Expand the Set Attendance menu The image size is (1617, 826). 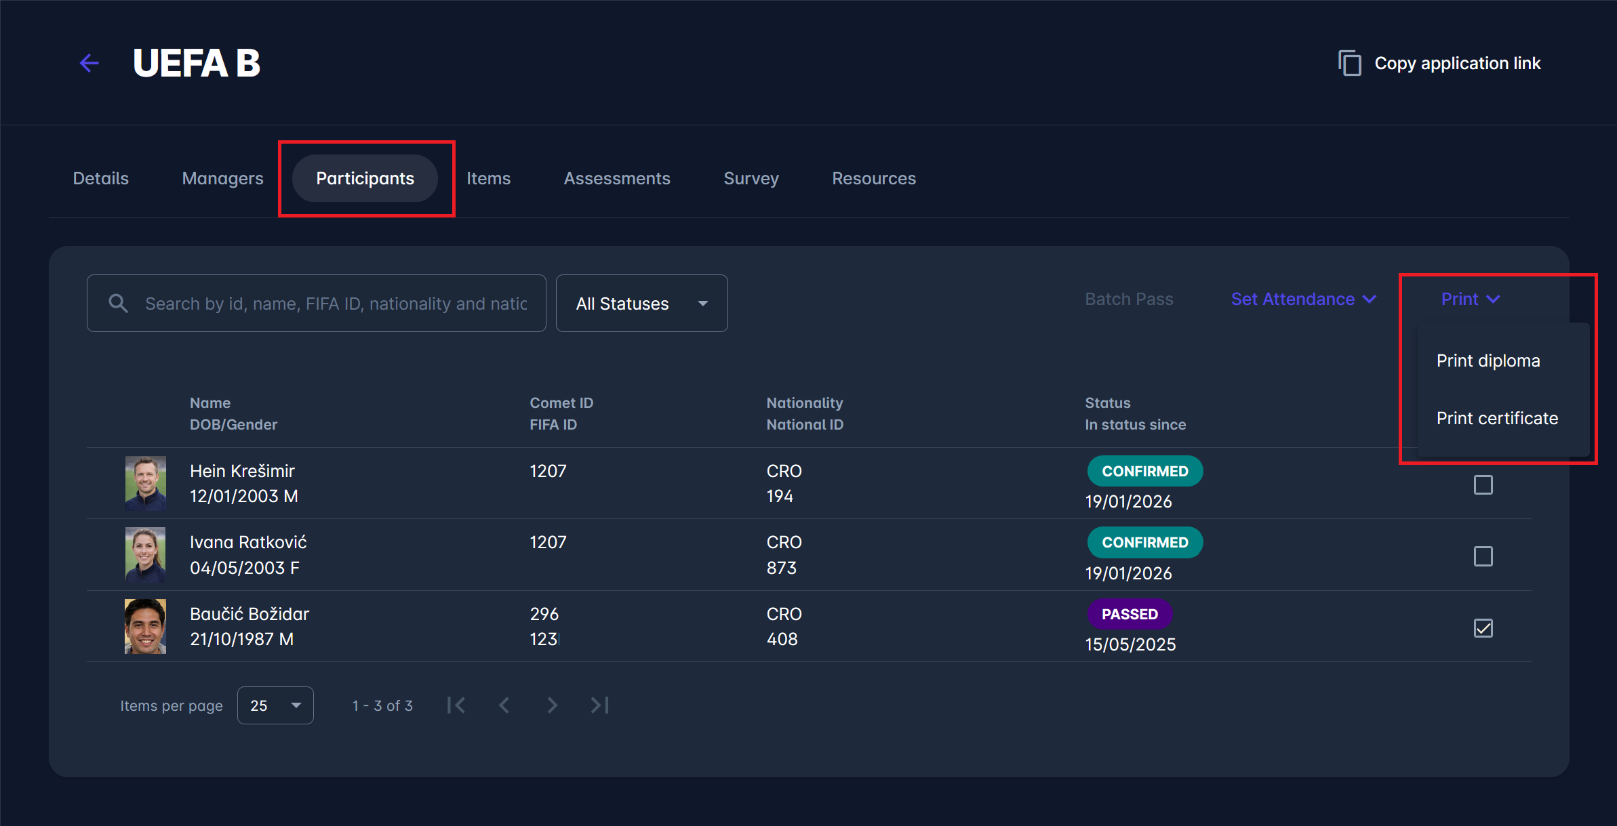(1303, 299)
